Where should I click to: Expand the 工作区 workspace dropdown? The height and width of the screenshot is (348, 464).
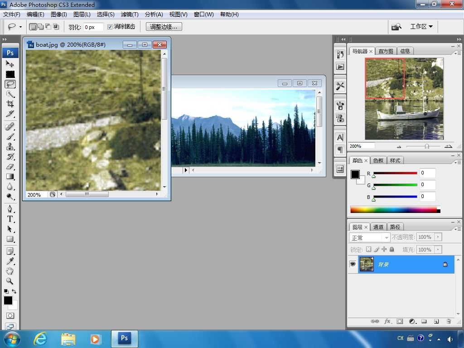[x=421, y=27]
